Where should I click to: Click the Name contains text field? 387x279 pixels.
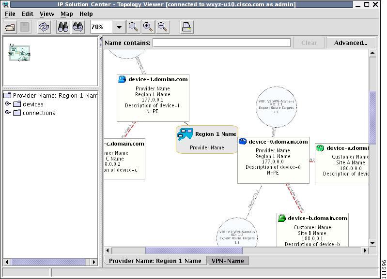(x=222, y=43)
